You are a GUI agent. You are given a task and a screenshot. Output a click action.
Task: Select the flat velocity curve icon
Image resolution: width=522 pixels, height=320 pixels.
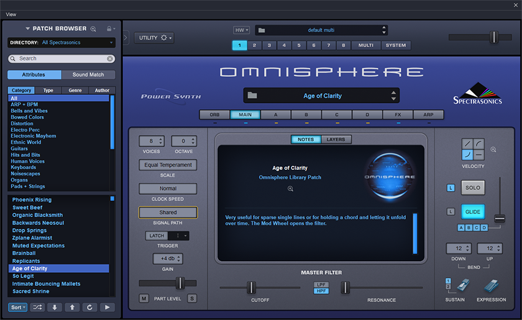click(x=478, y=154)
